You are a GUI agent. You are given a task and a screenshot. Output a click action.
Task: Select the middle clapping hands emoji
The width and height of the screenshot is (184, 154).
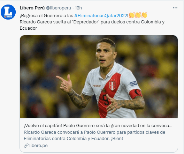click(138, 15)
